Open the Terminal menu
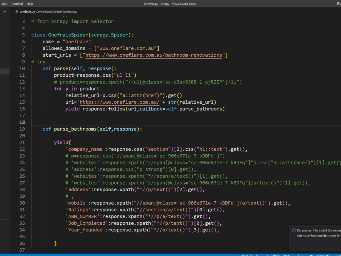Screen dimensions: 341x256 pos(17,4)
